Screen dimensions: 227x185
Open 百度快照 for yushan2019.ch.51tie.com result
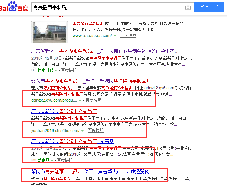click(96, 131)
